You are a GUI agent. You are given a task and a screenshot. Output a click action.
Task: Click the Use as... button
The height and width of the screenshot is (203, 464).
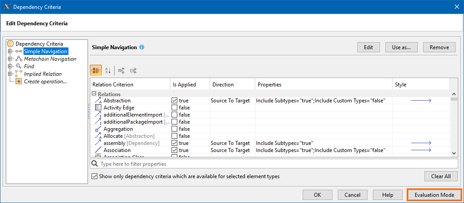click(x=401, y=47)
